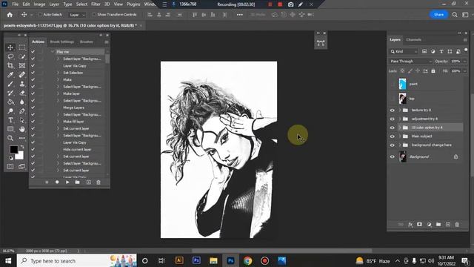Select the Type tool
The width and height of the screenshot is (474, 267).
pos(10,120)
